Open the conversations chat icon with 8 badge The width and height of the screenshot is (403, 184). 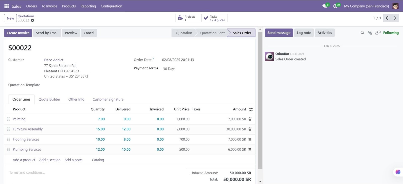(325, 6)
